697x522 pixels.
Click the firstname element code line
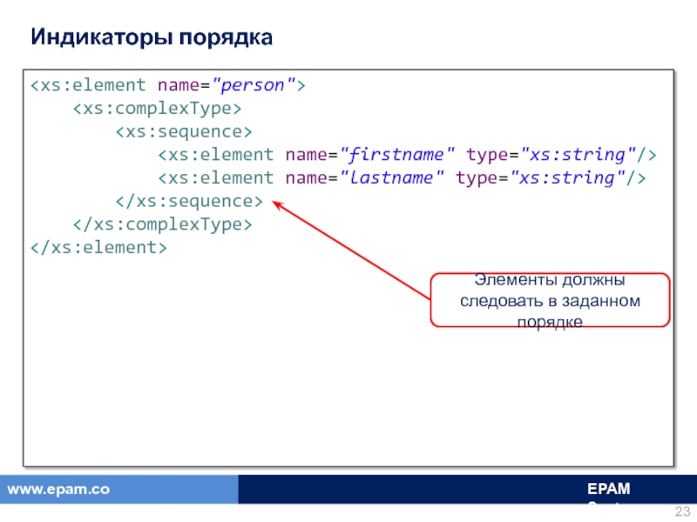click(407, 155)
